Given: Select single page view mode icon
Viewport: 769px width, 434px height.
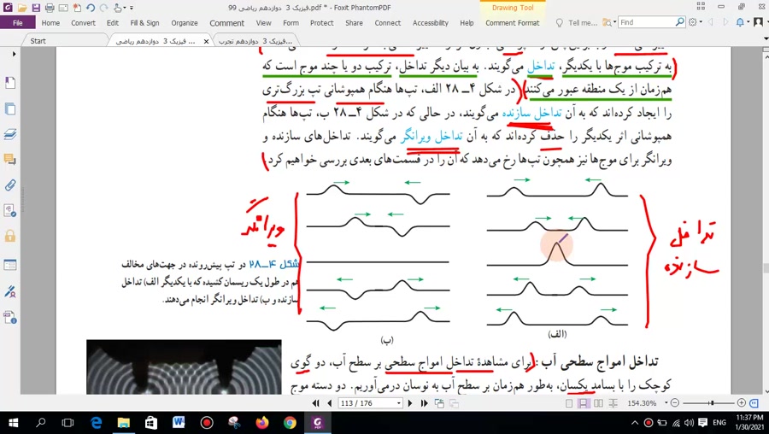Looking at the screenshot, I should [569, 403].
